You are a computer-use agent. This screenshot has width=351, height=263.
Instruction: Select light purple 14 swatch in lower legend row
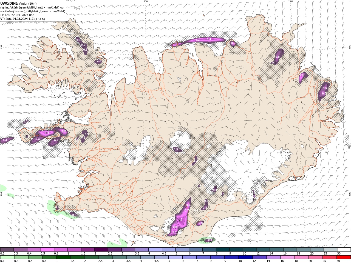273,257
